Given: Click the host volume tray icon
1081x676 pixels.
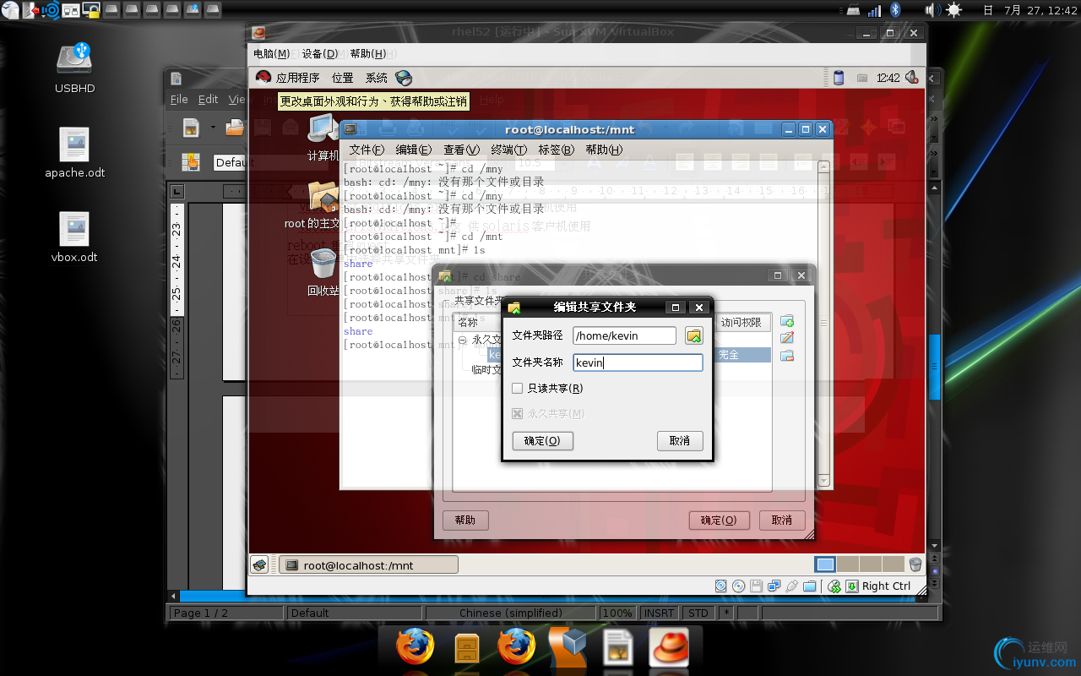Looking at the screenshot, I should click(x=932, y=10).
